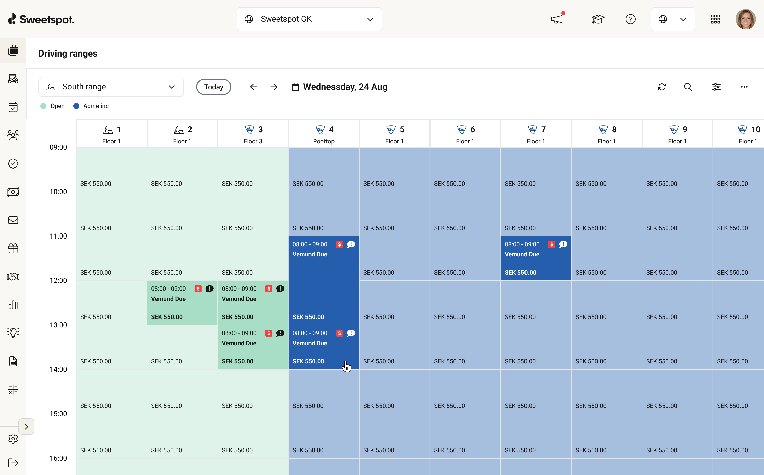This screenshot has height=475, width=764.
Task: Open the help question mark icon
Action: [x=630, y=19]
